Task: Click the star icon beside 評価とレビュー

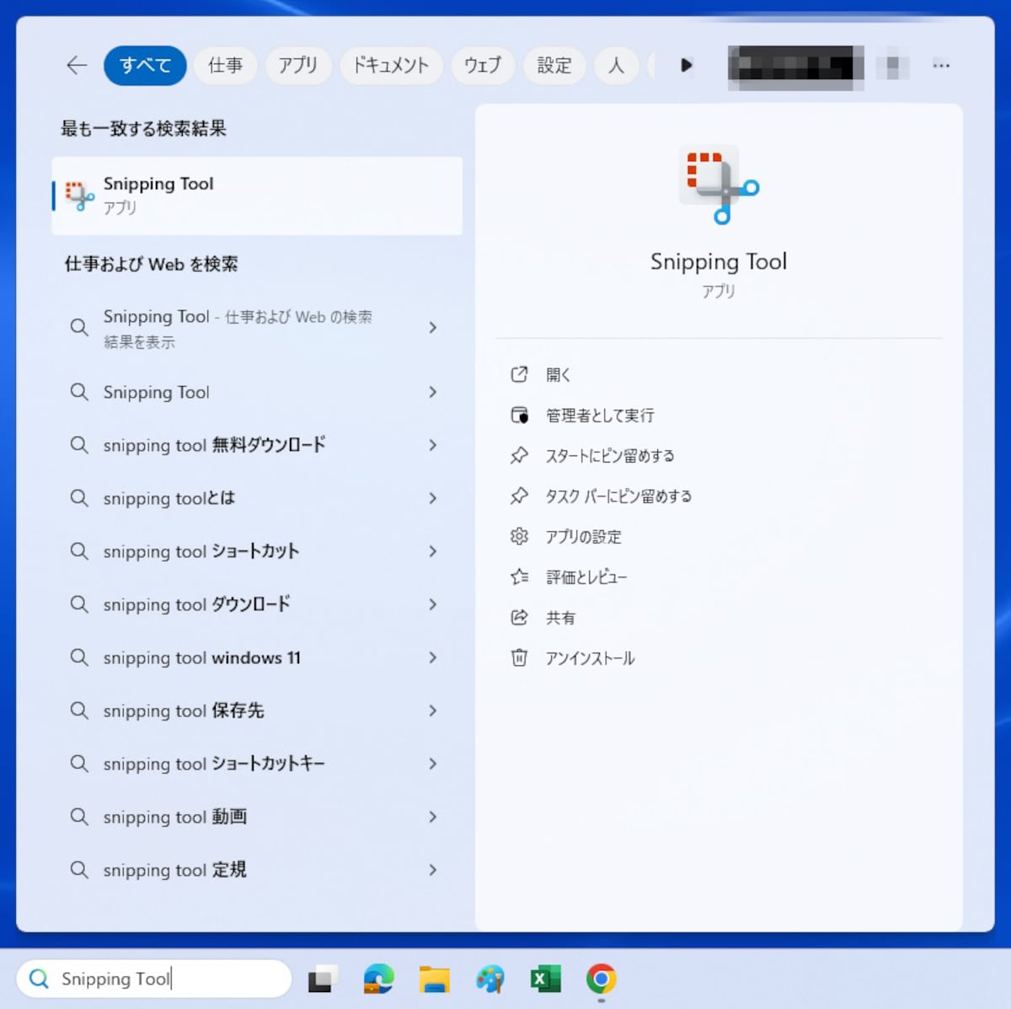Action: (x=519, y=577)
